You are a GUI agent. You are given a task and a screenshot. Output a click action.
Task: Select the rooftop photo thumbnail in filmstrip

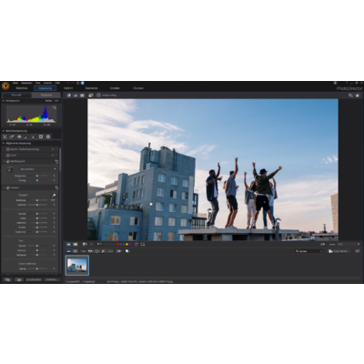point(77,266)
